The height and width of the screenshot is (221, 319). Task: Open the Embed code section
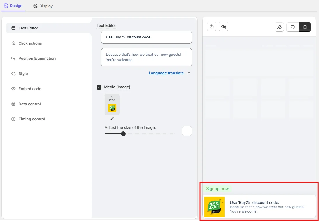point(30,89)
